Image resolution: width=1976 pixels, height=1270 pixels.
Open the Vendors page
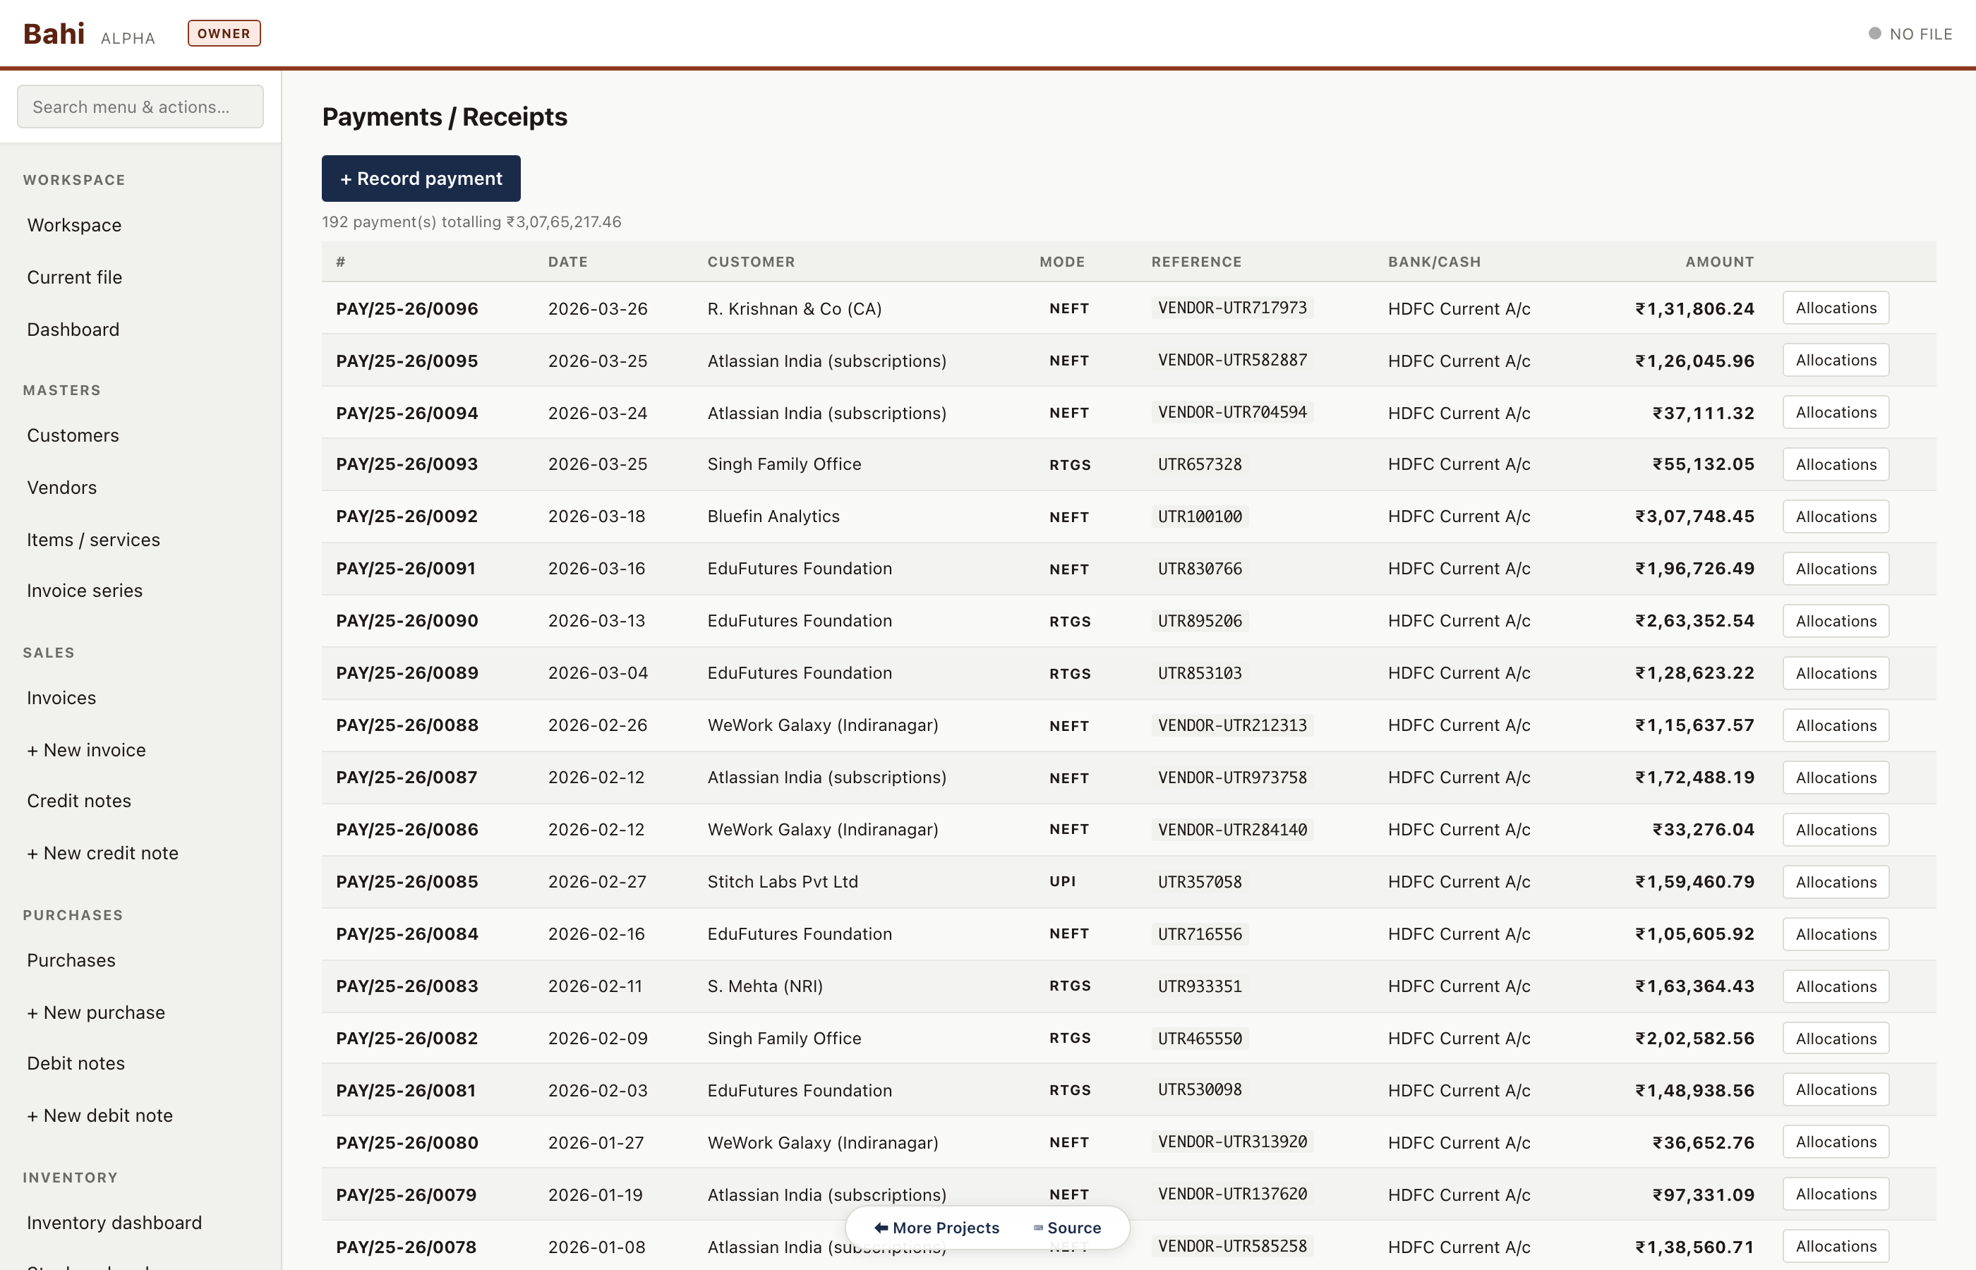pyautogui.click(x=61, y=488)
